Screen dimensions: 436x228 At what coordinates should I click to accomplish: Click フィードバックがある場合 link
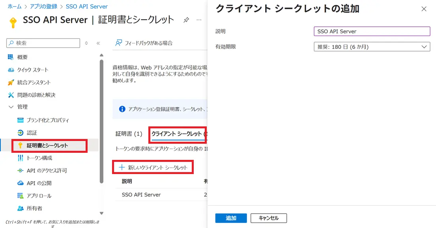click(148, 43)
